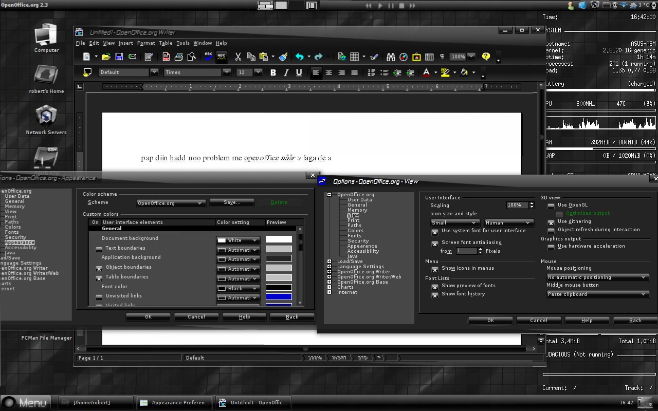Toggle Object boundaries checkbox in Appearance dialog
Screen dimensions: 658x411
point(99,268)
